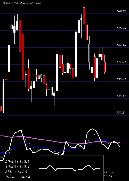Select the 136.17 price level label
129x181 pixels.
click(x=121, y=96)
